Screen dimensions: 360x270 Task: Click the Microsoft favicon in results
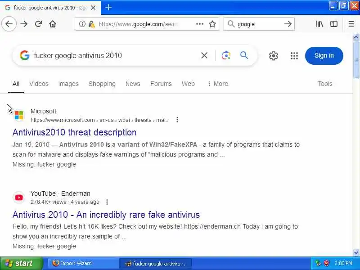click(x=19, y=115)
